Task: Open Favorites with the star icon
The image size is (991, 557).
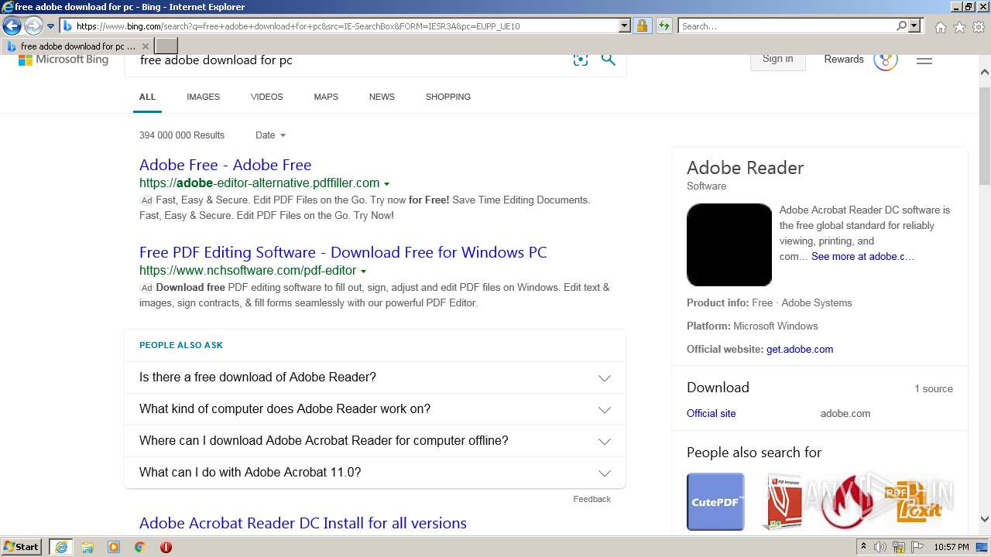Action: pos(959,27)
